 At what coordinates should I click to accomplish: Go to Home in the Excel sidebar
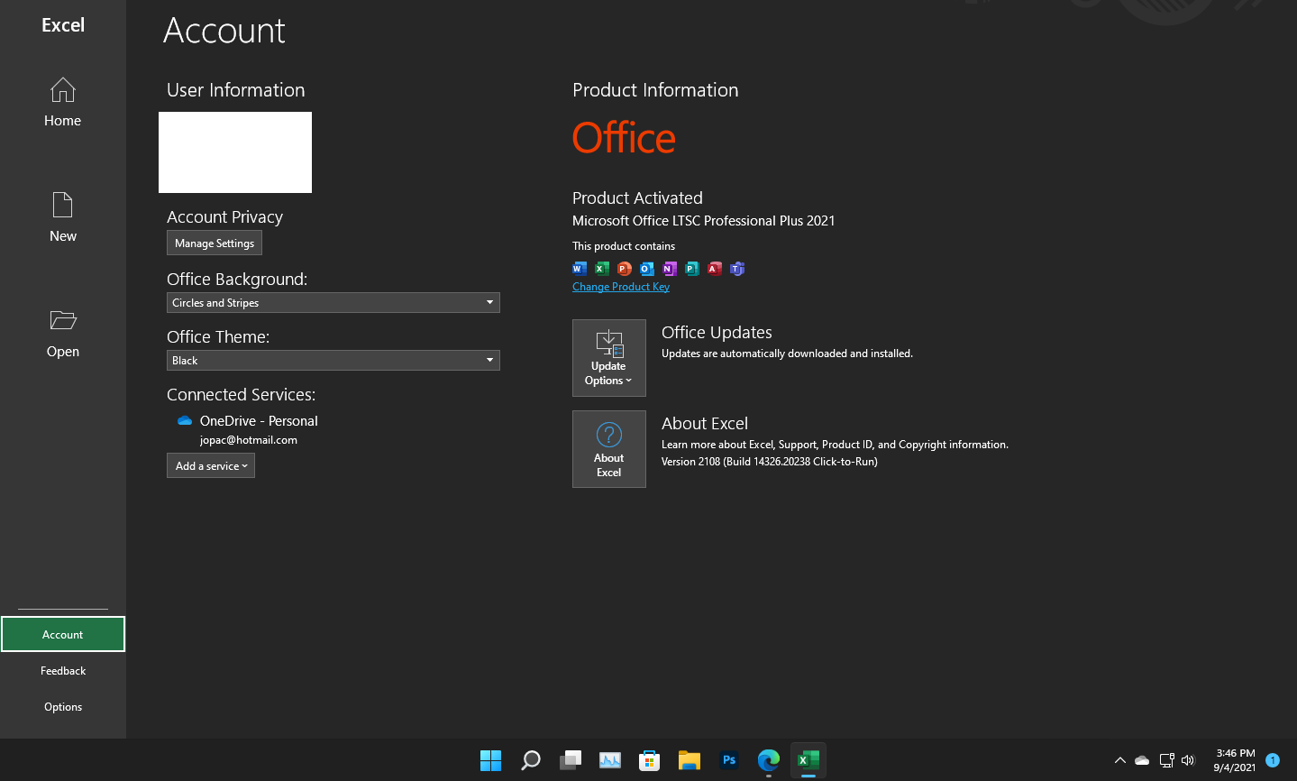(63, 102)
